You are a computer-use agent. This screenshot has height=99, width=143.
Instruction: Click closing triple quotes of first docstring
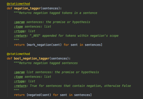pos(16,40)
